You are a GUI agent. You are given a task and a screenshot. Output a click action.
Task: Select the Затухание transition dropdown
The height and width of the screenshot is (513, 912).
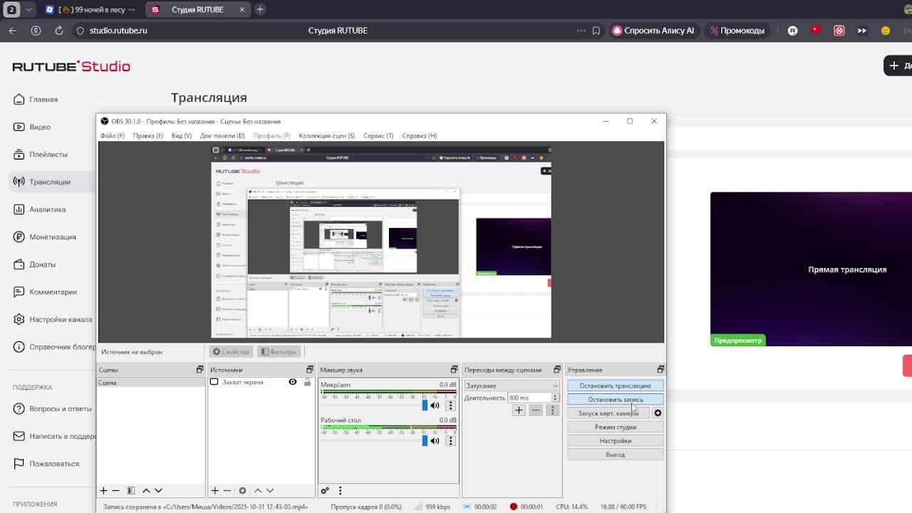click(x=512, y=385)
